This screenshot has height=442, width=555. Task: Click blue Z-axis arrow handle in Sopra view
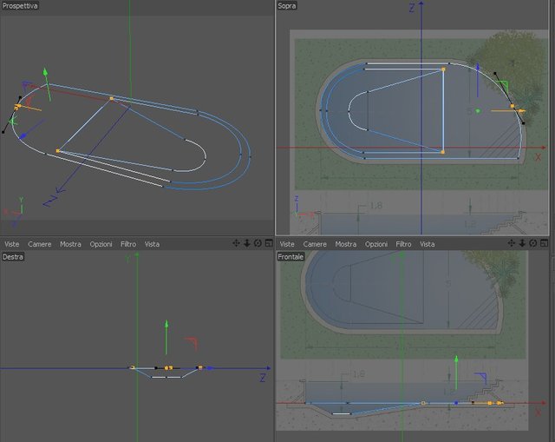click(478, 67)
